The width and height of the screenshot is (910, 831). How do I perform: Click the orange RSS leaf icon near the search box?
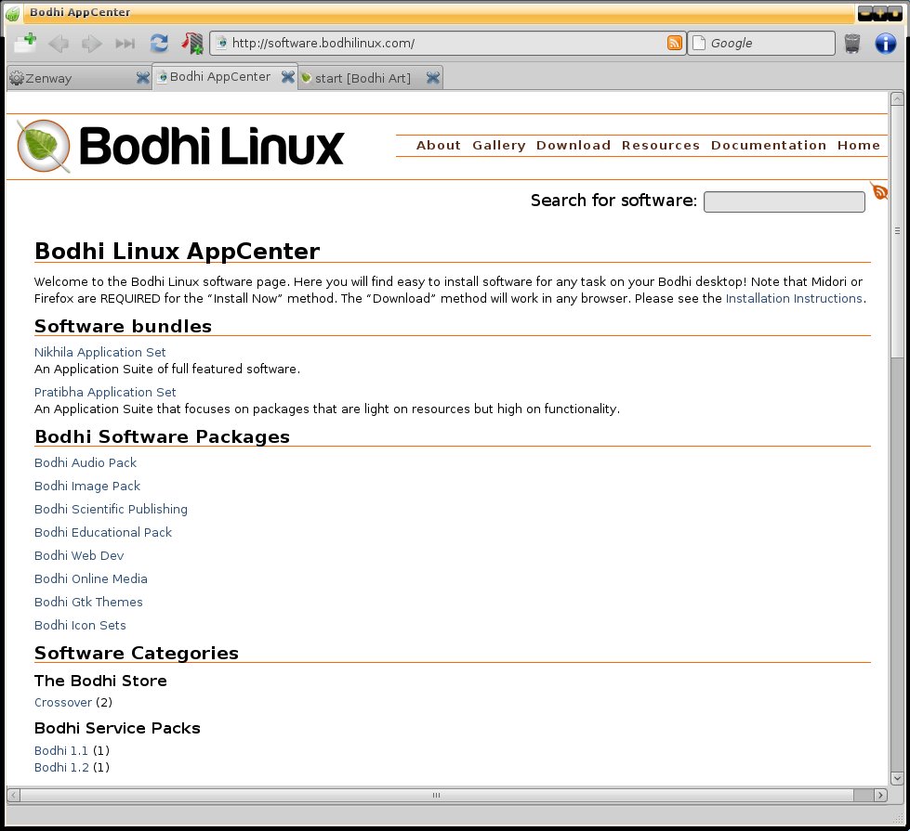pos(879,190)
